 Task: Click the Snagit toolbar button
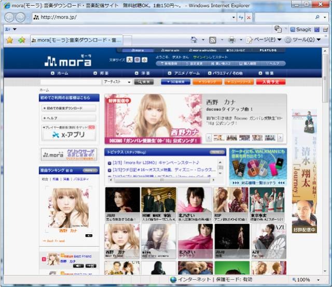(x=301, y=30)
